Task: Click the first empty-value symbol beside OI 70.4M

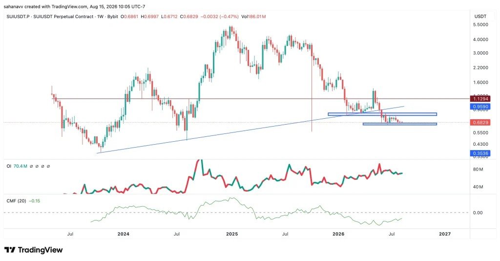Action: (31, 166)
